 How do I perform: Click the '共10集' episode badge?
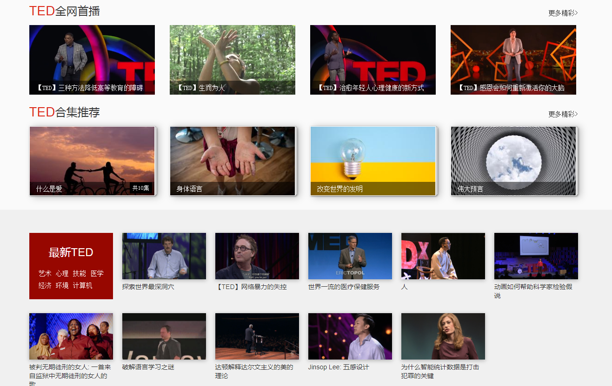[x=141, y=188]
